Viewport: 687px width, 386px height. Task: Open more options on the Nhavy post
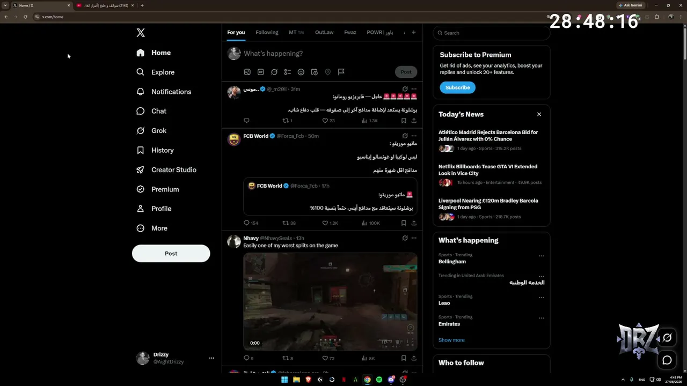pyautogui.click(x=414, y=238)
